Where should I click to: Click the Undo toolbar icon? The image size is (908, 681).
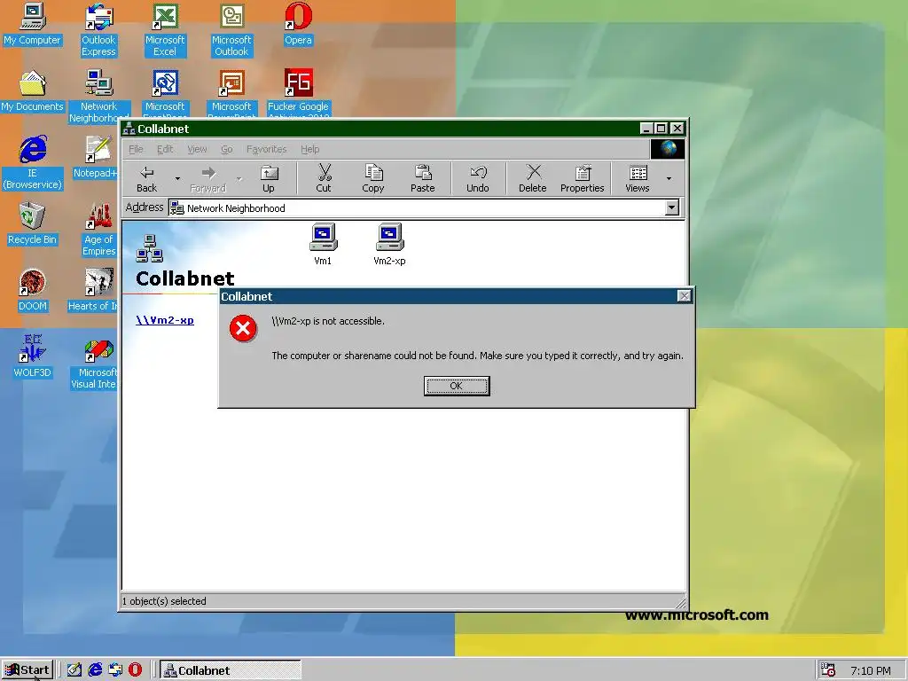(478, 172)
